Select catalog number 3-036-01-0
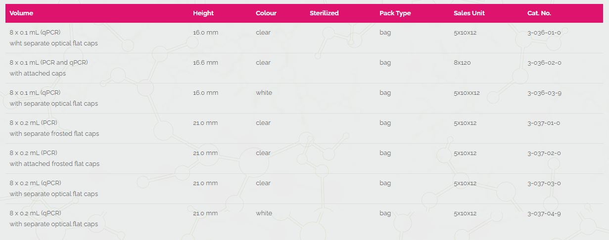Image resolution: width=609 pixels, height=240 pixels. [544, 33]
